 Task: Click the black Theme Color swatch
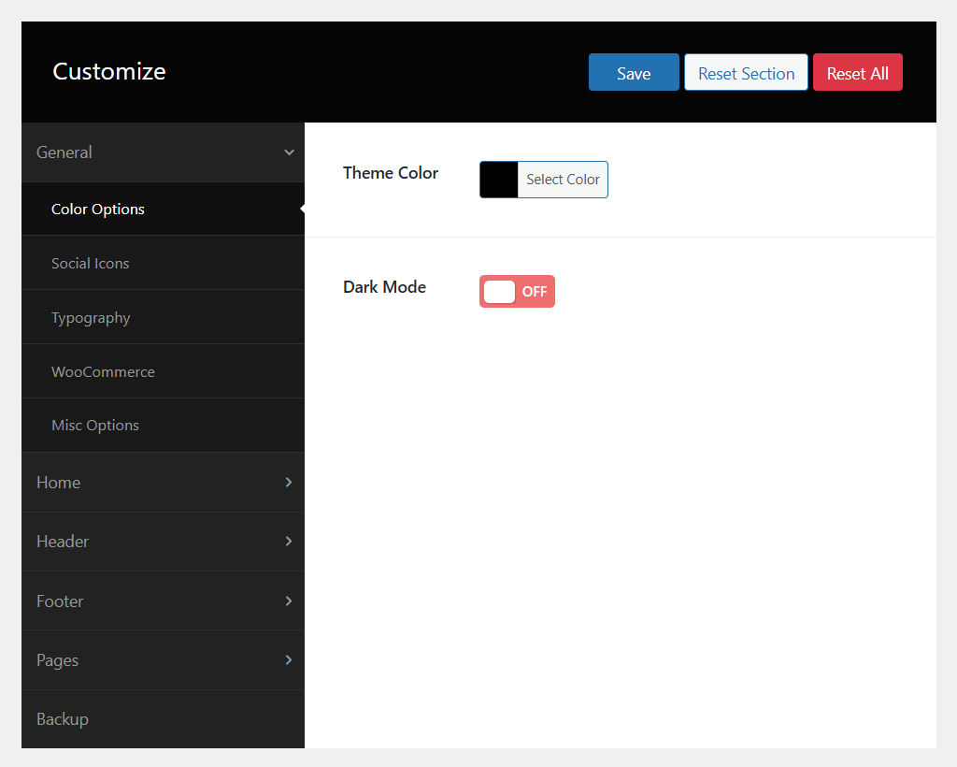click(x=499, y=180)
